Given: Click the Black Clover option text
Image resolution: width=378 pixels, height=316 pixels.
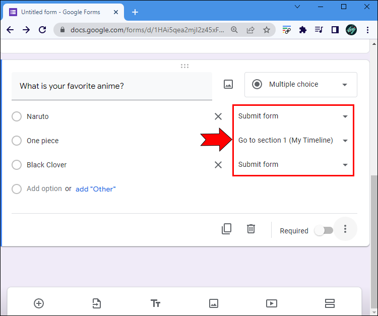Looking at the screenshot, I should 46,165.
